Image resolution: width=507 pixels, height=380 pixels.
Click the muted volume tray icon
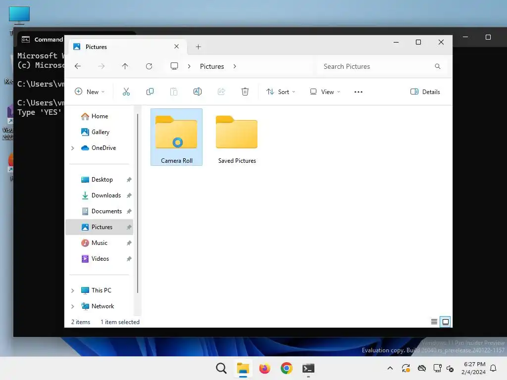point(450,368)
